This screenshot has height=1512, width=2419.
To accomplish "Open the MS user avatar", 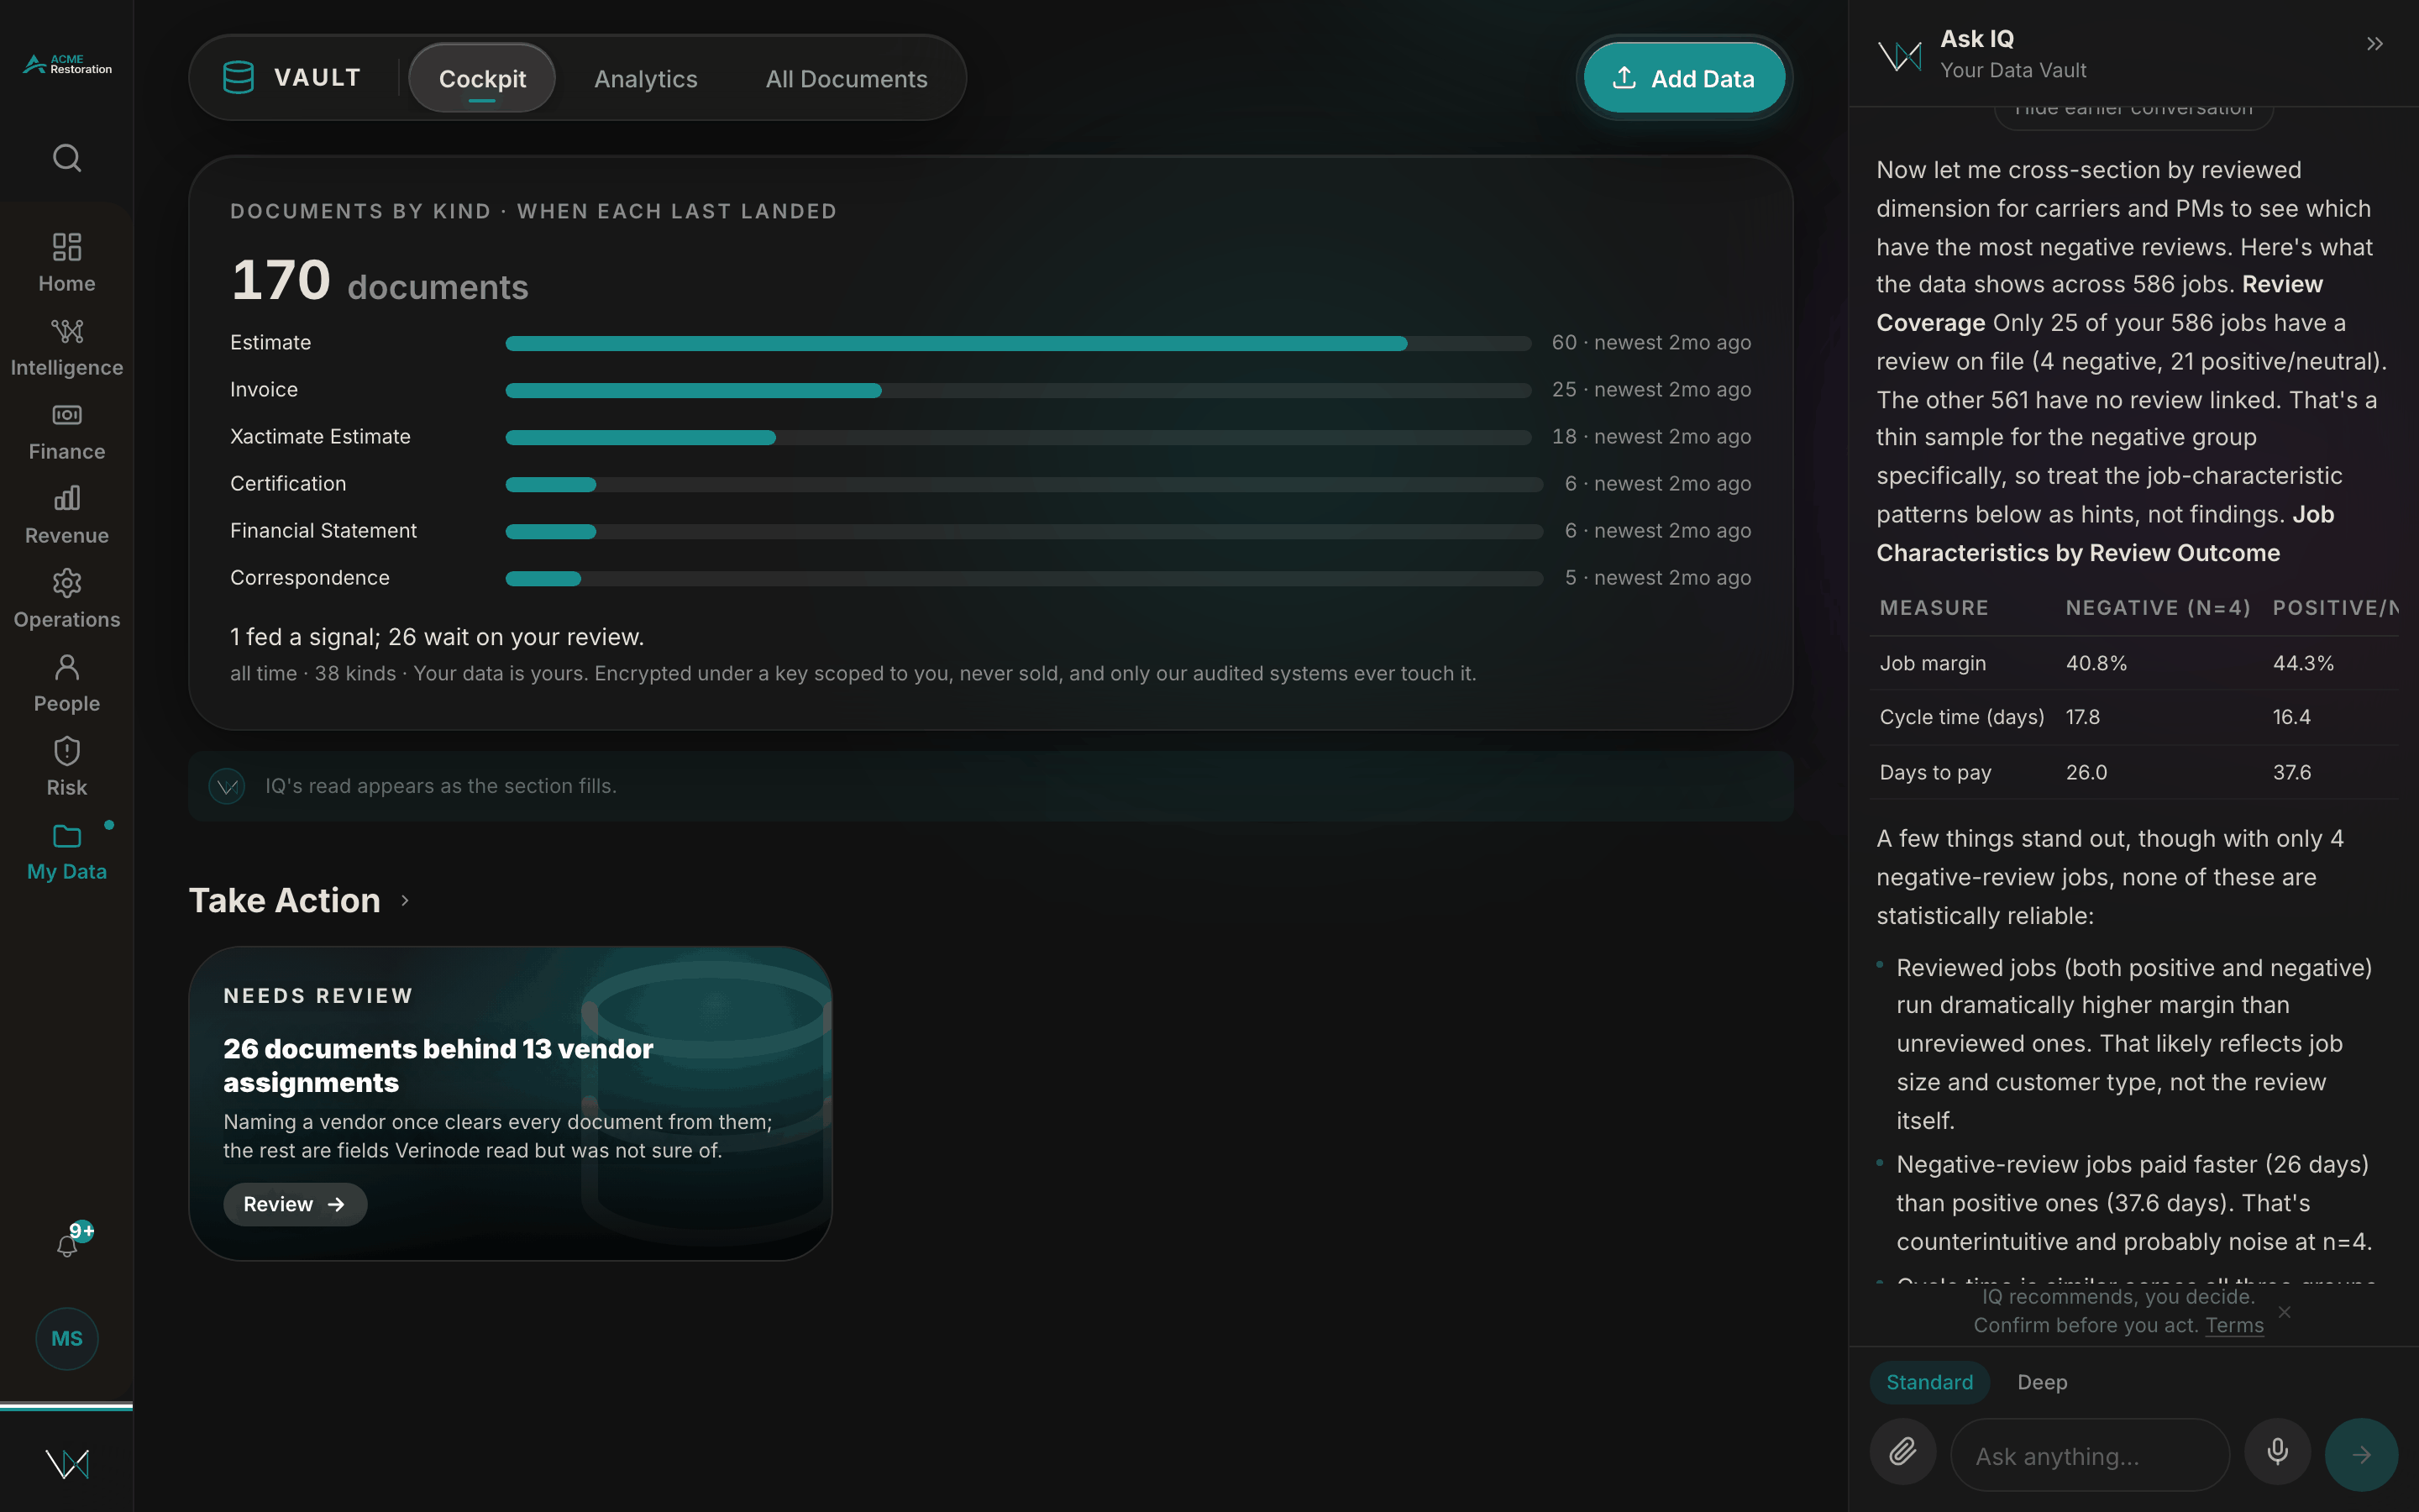I will click(67, 1338).
